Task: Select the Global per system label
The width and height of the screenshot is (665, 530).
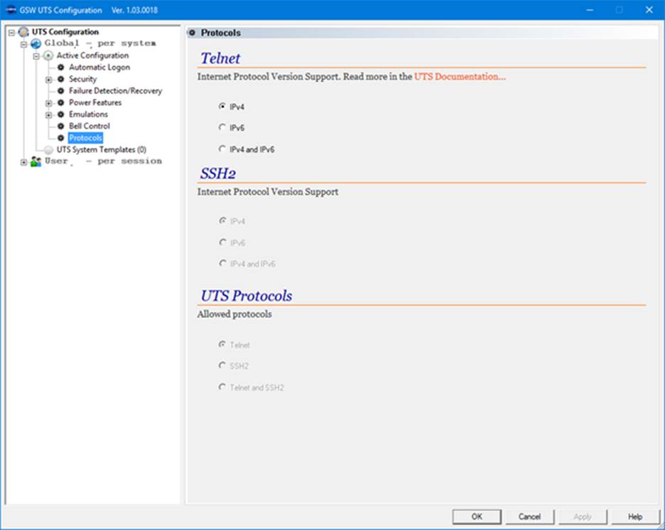Action: (x=100, y=43)
